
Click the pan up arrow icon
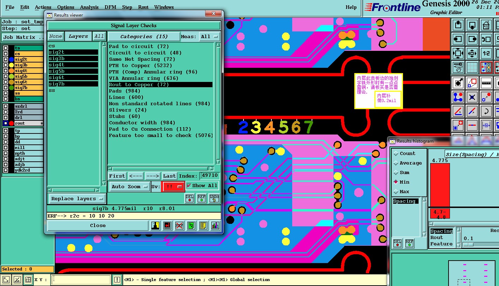pos(458,25)
